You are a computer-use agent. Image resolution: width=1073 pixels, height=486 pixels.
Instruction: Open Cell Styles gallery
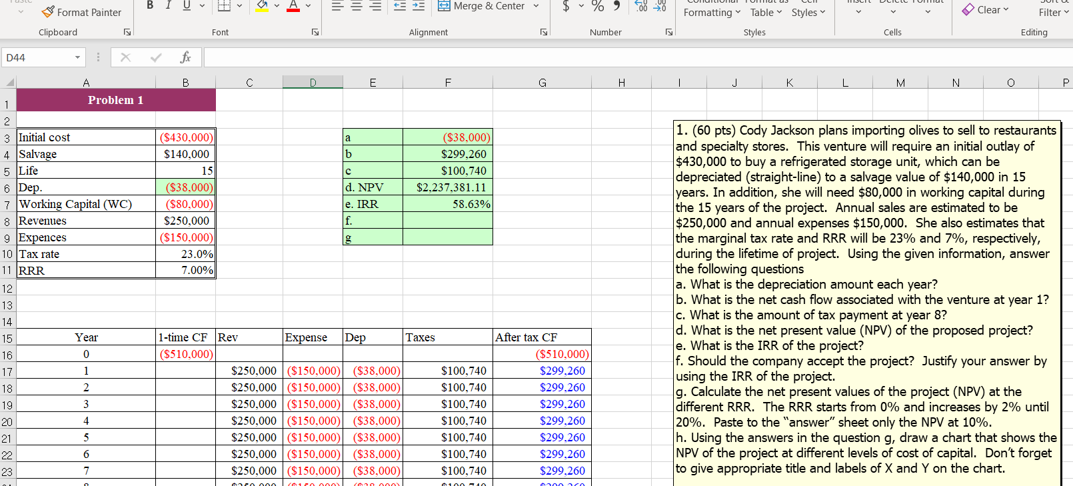click(x=808, y=8)
